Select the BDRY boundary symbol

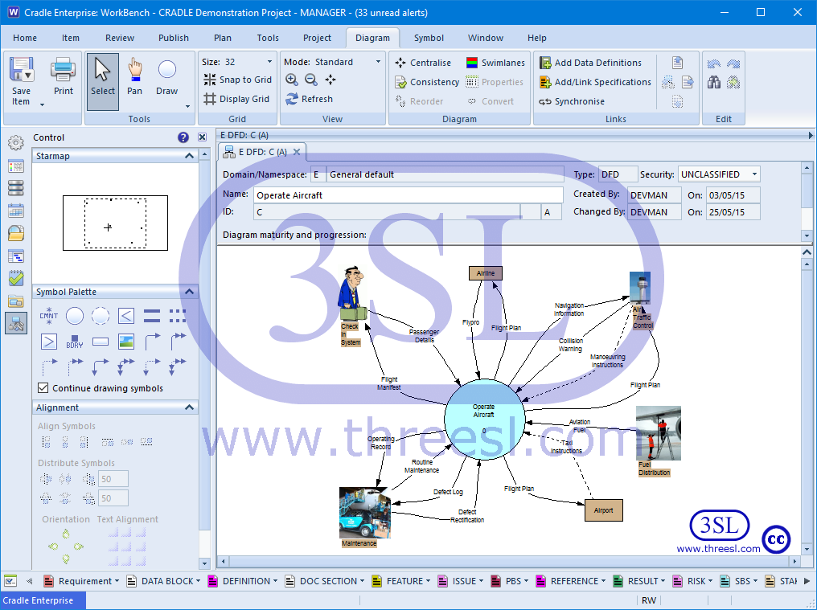tap(75, 342)
